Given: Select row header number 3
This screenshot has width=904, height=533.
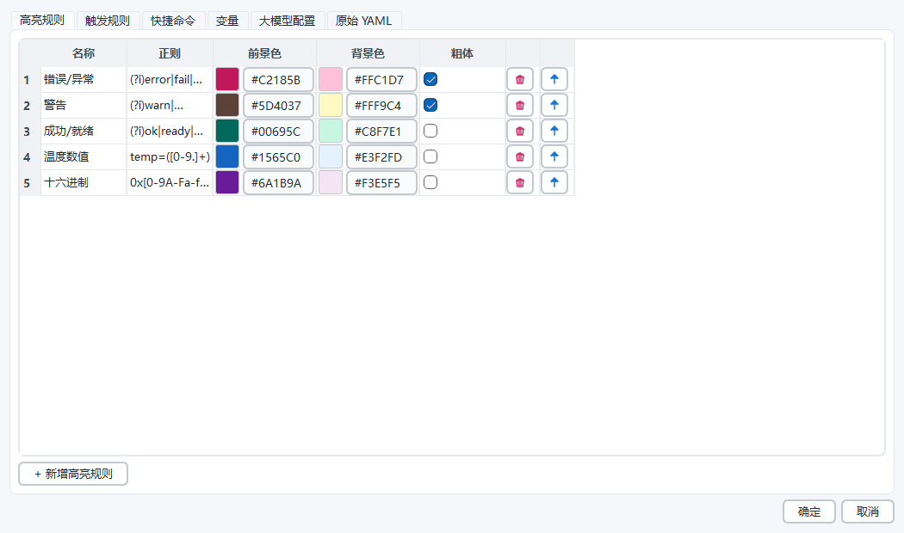Looking at the screenshot, I should click(x=30, y=132).
